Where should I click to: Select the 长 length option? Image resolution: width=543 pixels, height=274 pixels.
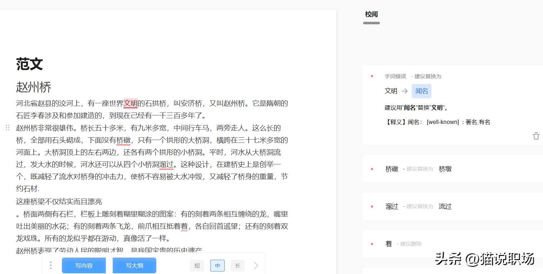click(x=238, y=265)
